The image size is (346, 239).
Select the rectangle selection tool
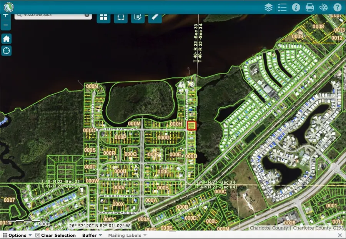(x=120, y=17)
